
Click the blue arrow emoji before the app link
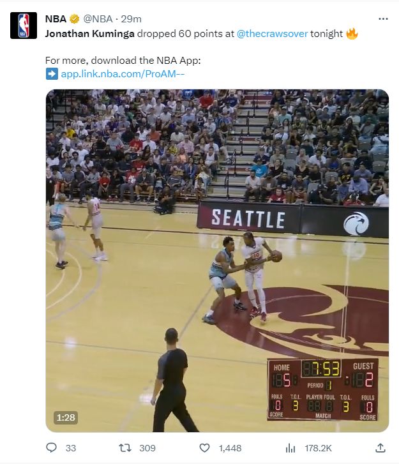coord(52,73)
